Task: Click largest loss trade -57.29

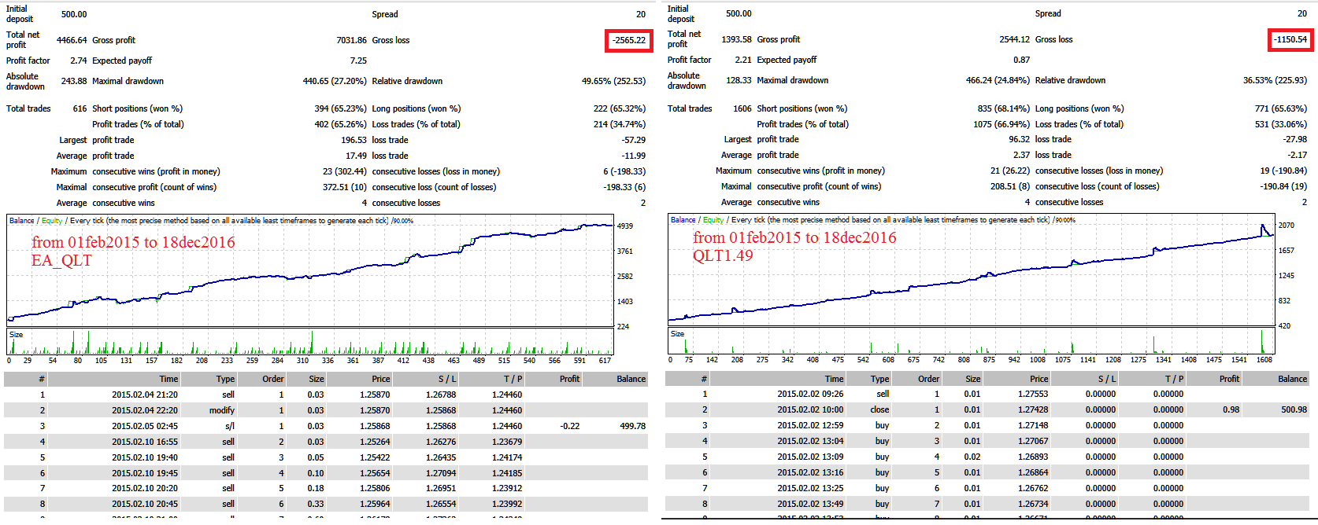Action: tap(633, 140)
